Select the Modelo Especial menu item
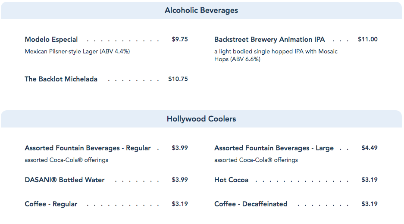 click(51, 40)
